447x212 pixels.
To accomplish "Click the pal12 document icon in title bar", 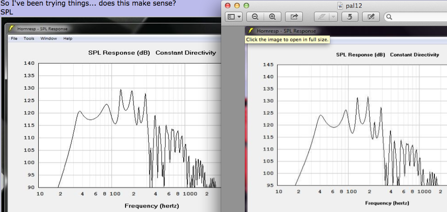I will click(340, 6).
